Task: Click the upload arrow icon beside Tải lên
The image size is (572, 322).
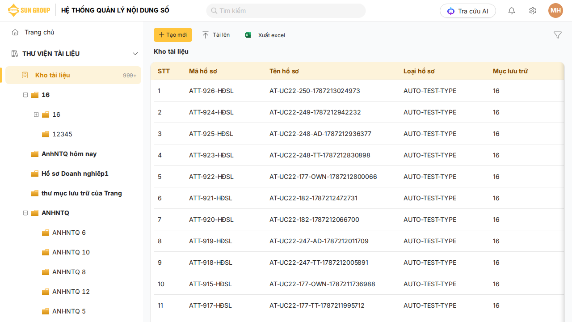Action: point(206,35)
